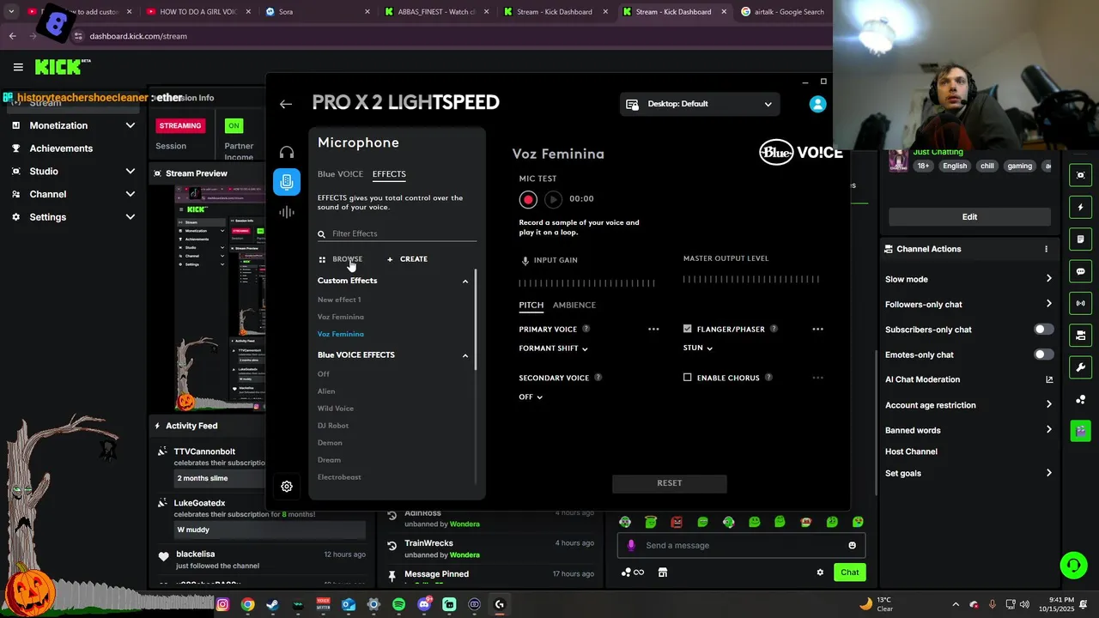Open the Kick hamburger menu

[18, 67]
